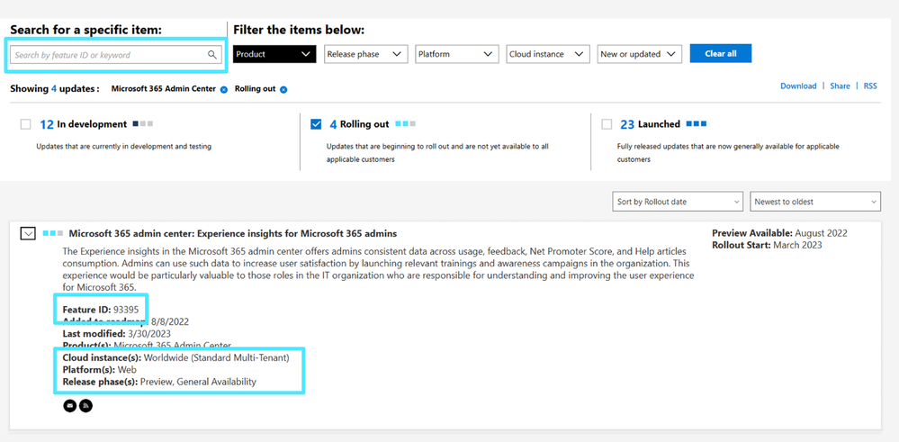Click the Showing 4 updates text
Viewport: 899px width, 442px height.
55,89
